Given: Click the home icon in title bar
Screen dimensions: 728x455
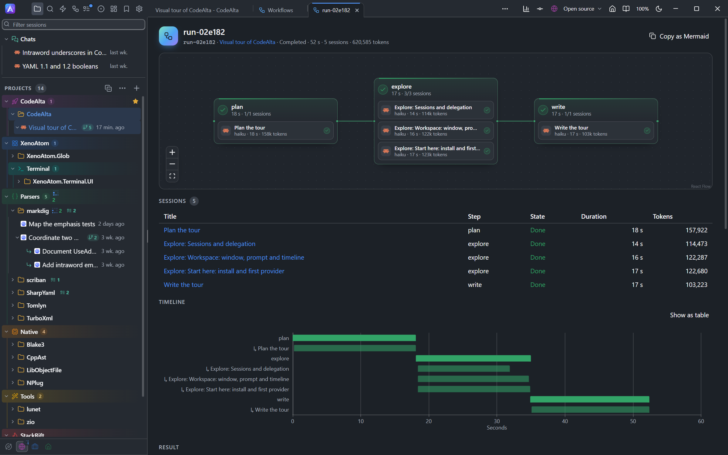Looking at the screenshot, I should tap(612, 9).
